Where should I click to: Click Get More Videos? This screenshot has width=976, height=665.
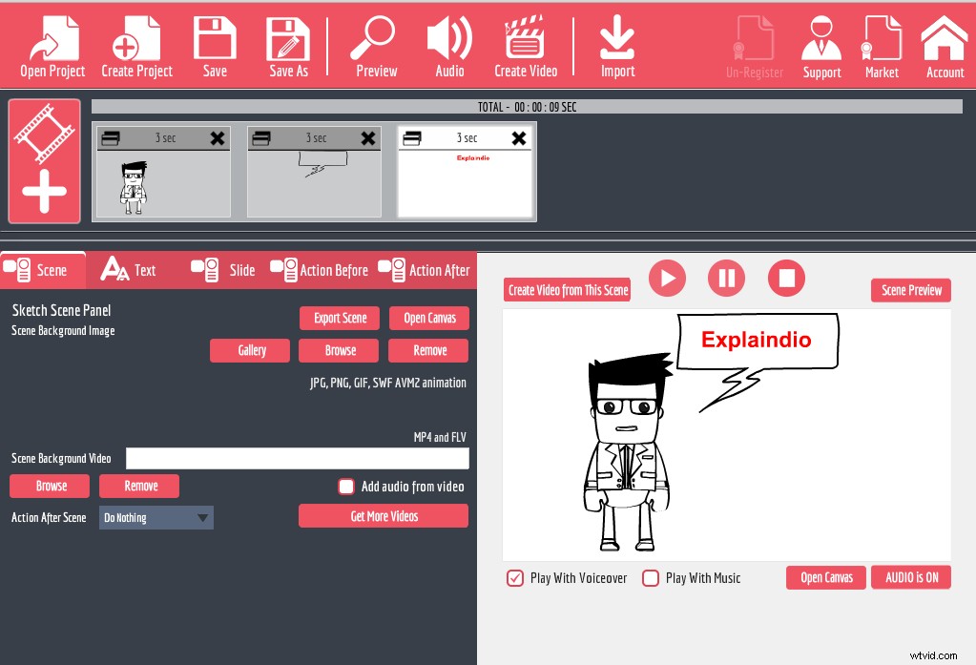(x=384, y=515)
